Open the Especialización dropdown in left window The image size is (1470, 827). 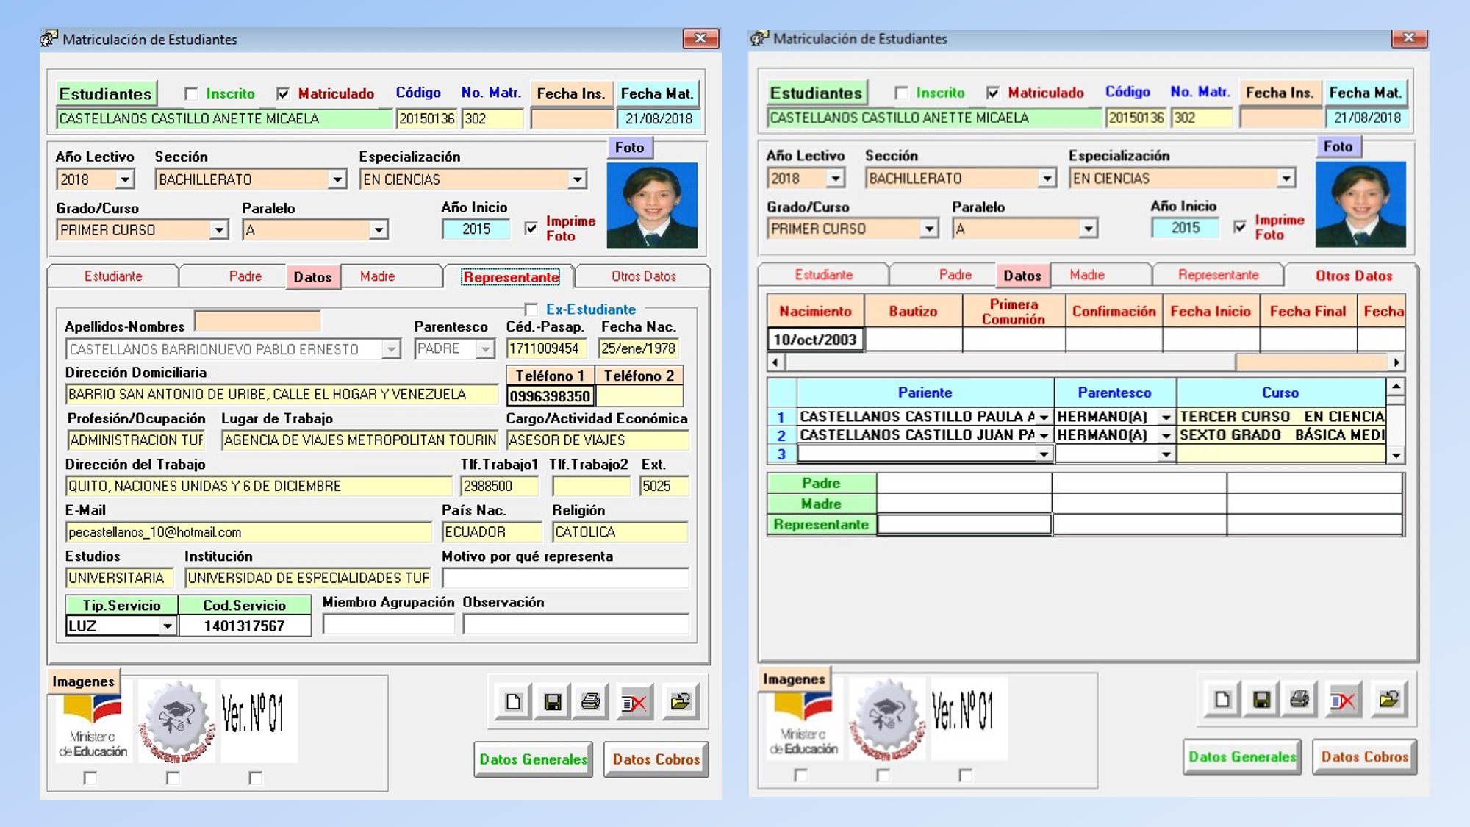[578, 179]
